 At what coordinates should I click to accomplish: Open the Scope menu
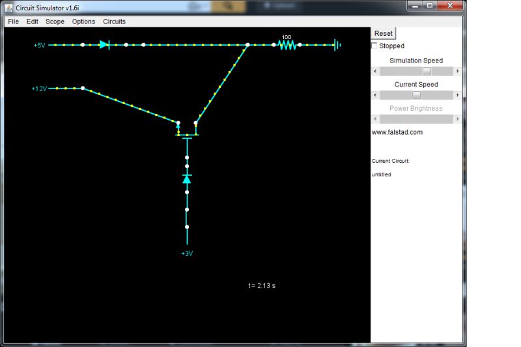pyautogui.click(x=55, y=21)
